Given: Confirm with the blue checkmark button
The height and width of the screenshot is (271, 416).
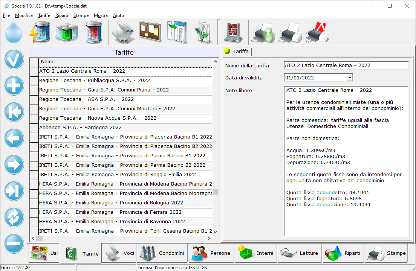Looking at the screenshot, I should click(x=14, y=59).
